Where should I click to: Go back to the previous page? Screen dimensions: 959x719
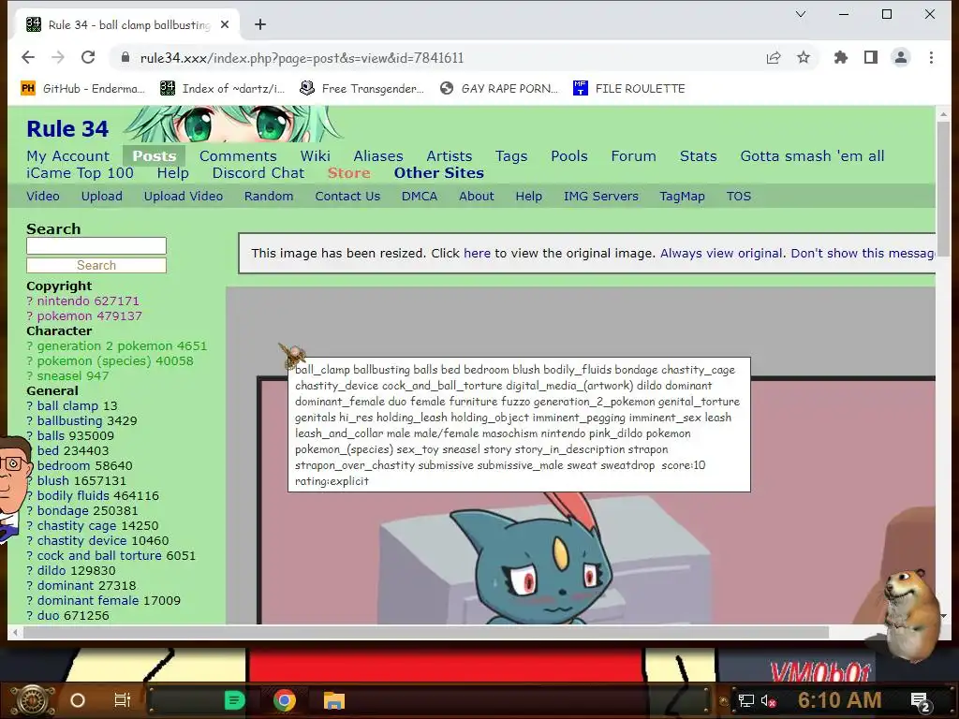click(x=28, y=57)
